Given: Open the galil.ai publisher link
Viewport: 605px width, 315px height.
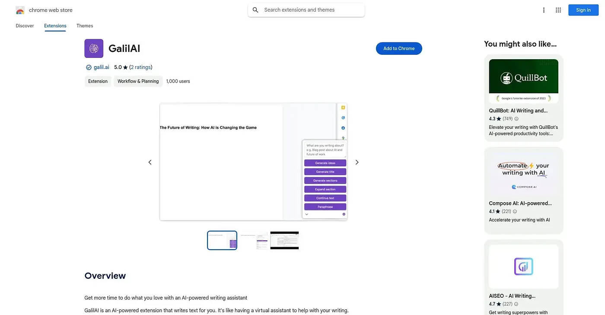Looking at the screenshot, I should 102,67.
